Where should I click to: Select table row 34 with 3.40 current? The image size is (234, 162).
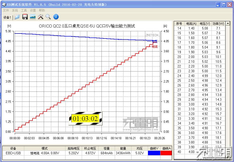click(200, 123)
